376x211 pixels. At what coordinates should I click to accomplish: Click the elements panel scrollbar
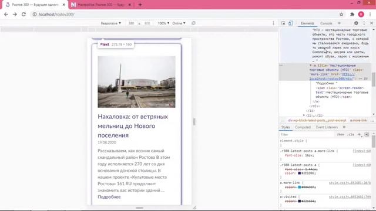374,79
